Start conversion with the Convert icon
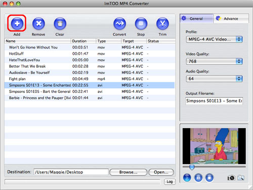Image resolution: width=253 pixels, height=190 pixels. (119, 23)
